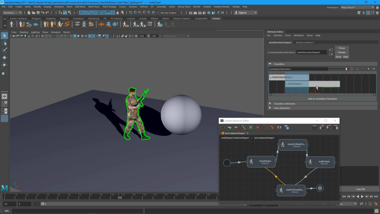Save the scene with the floppy-disk icon
Viewport: 380px width, 214px height.
click(x=38, y=13)
